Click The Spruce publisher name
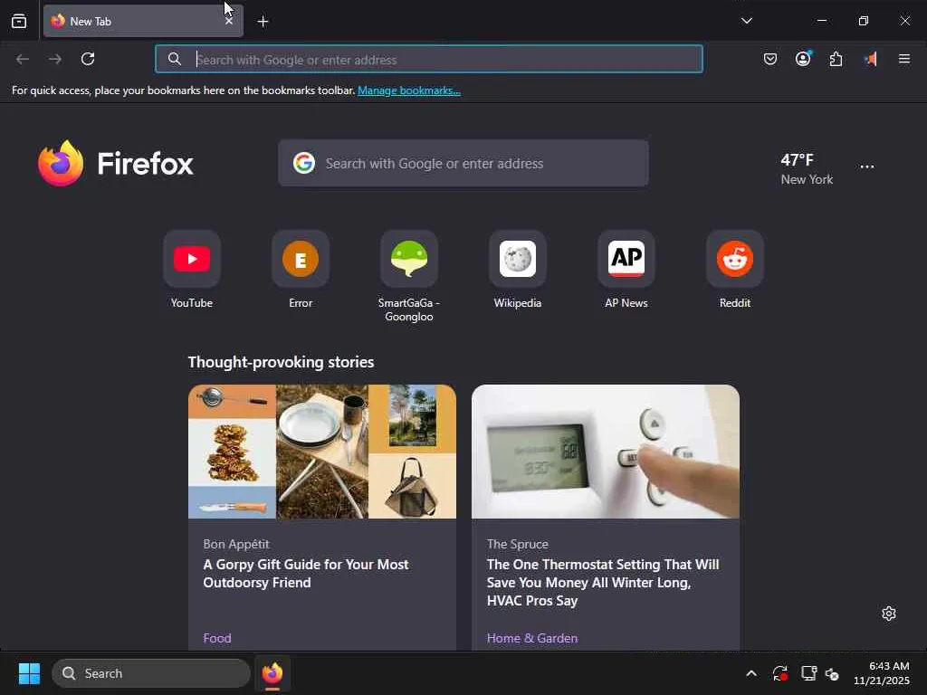 (517, 544)
